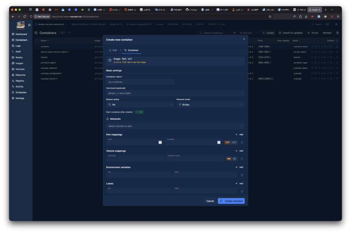Click the Create container button
Screen dimensions: 351x233
231,201
